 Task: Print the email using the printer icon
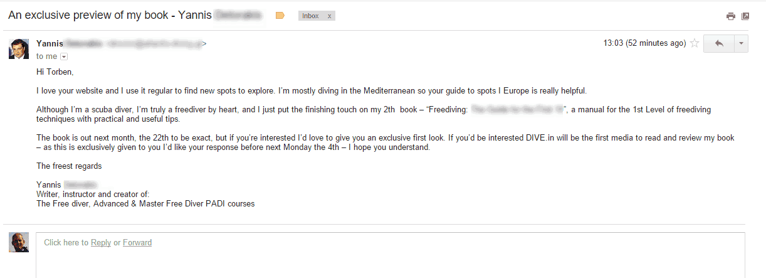coord(730,16)
